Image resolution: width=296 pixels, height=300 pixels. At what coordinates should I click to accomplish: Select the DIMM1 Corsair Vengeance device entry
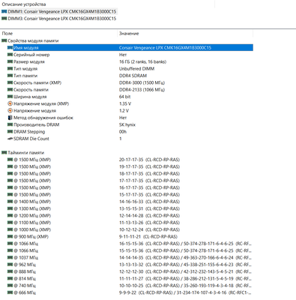(59, 11)
